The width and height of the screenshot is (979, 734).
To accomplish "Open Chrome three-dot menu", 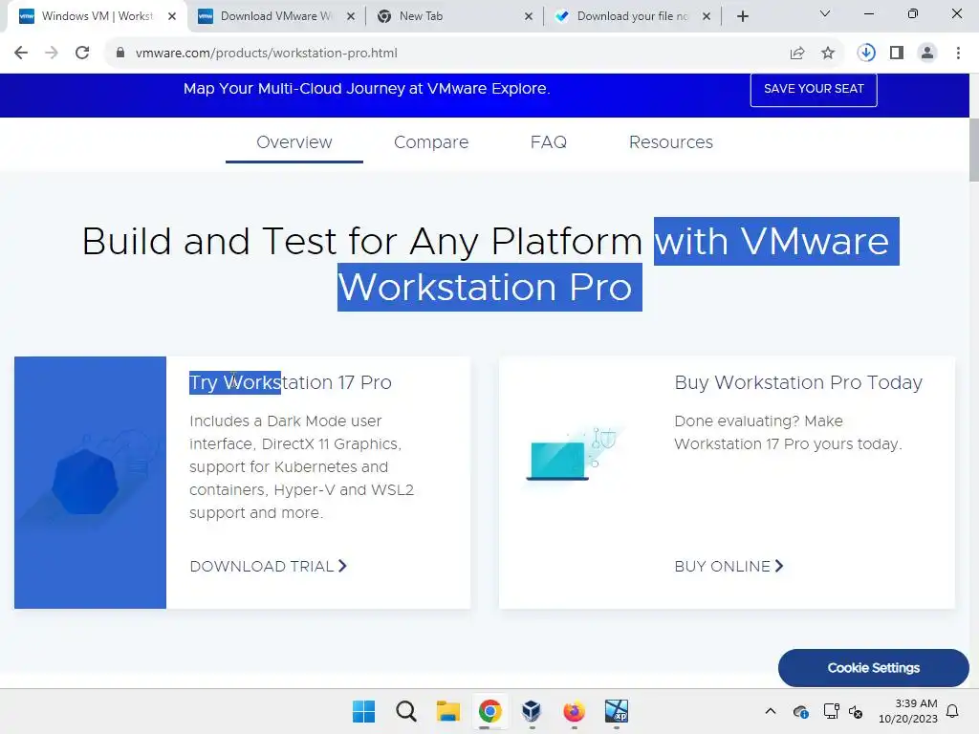I will (x=958, y=54).
